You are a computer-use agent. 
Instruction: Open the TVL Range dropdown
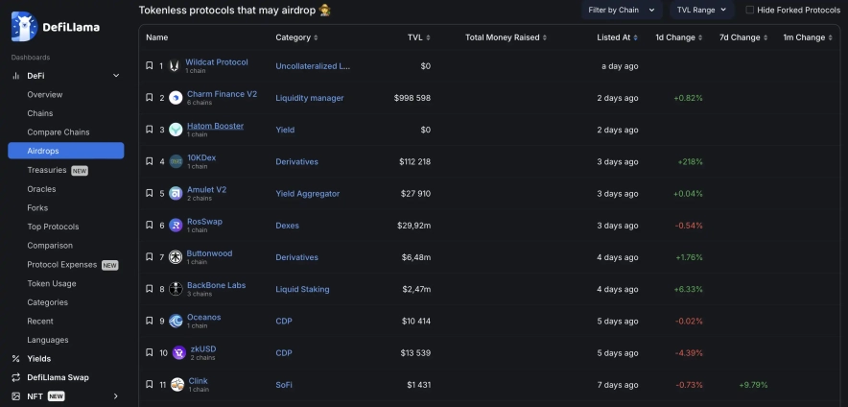pyautogui.click(x=701, y=10)
